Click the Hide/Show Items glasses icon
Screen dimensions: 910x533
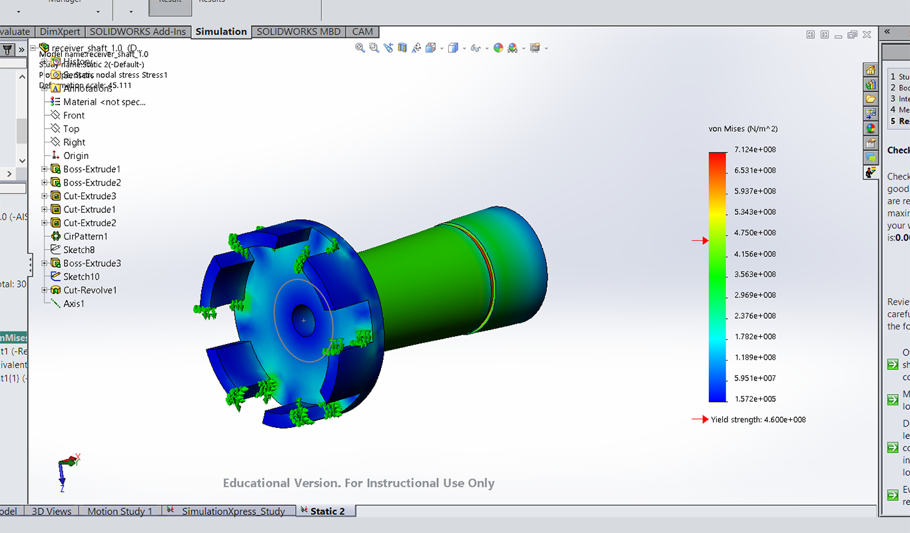point(476,48)
